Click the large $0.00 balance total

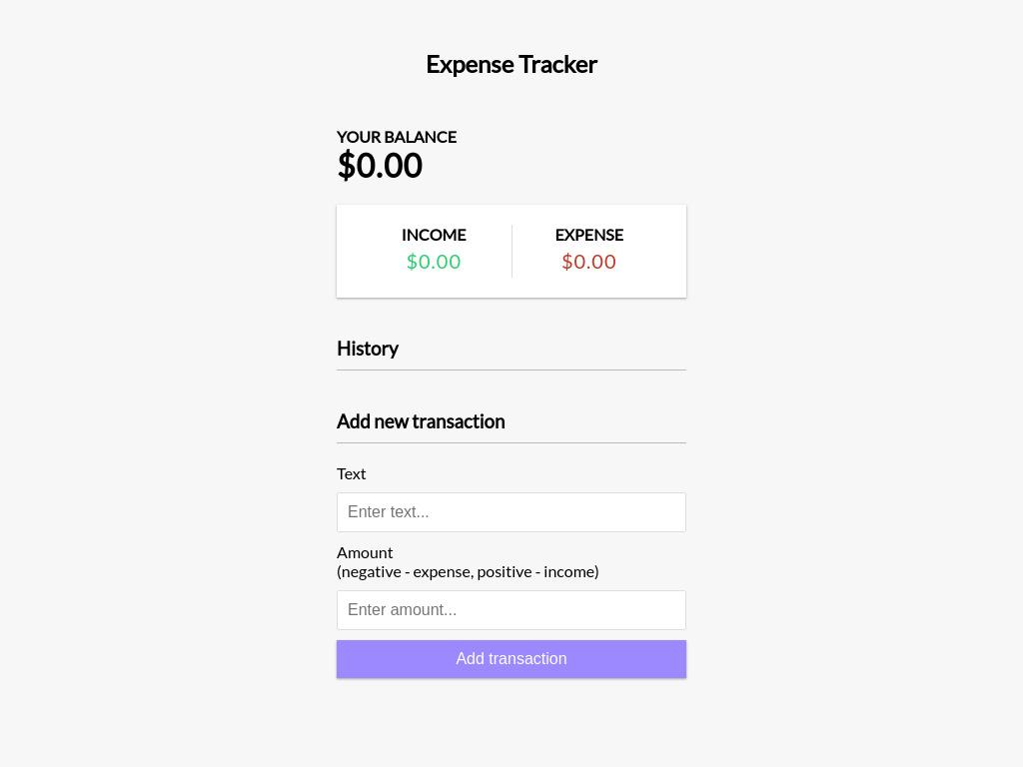coord(380,166)
